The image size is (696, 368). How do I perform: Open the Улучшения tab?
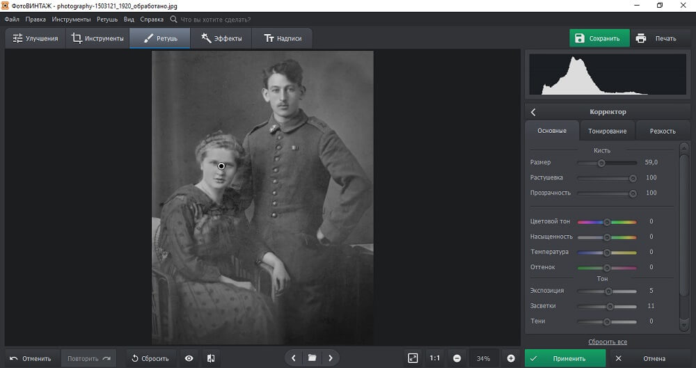click(35, 38)
